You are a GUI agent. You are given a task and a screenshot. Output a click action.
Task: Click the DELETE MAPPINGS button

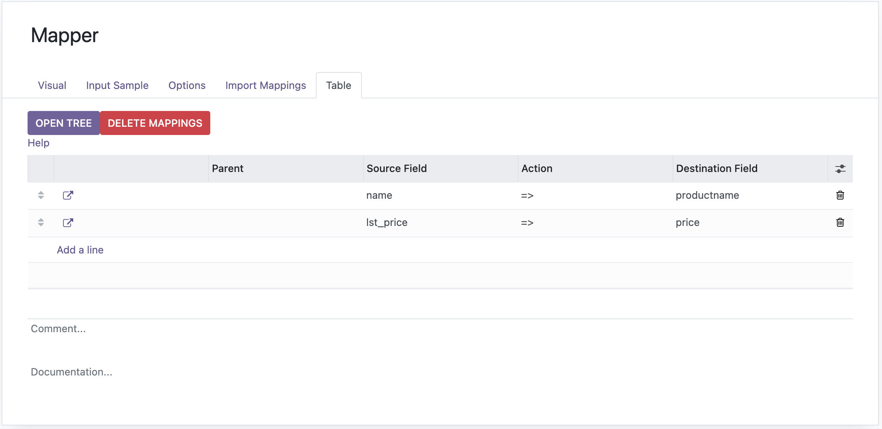155,123
